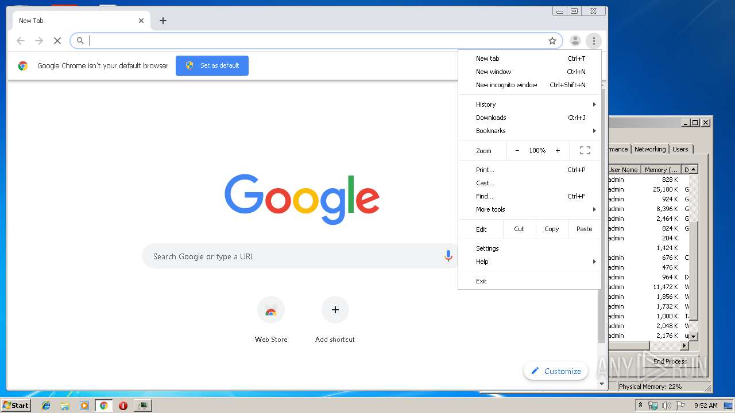Switch to Networking tab in Task Manager

coord(650,149)
